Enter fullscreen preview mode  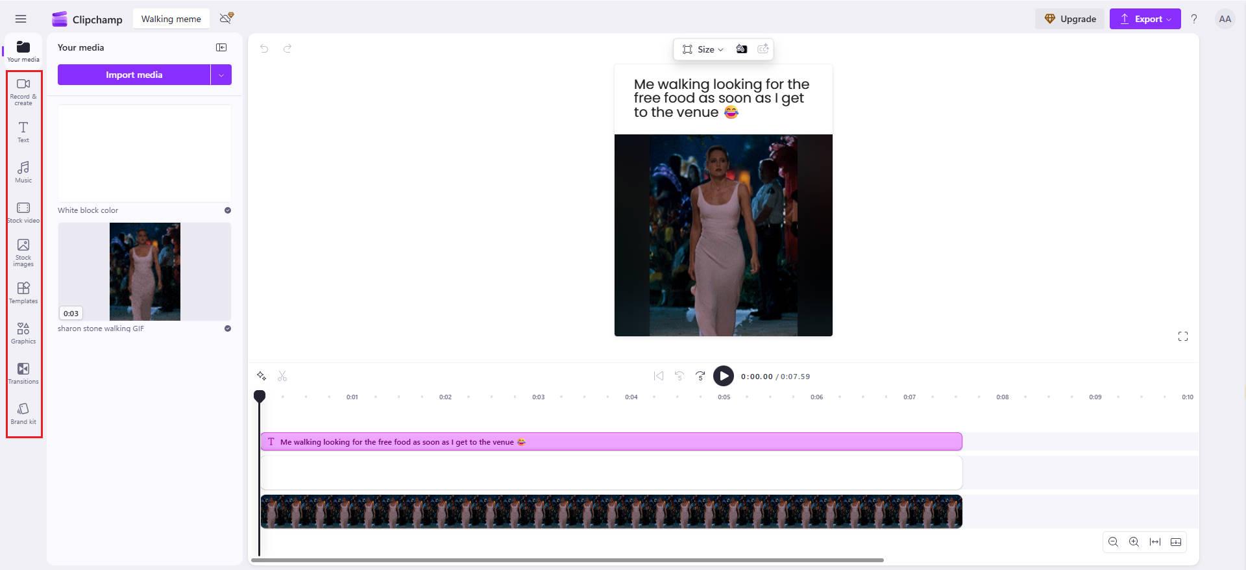click(1183, 336)
